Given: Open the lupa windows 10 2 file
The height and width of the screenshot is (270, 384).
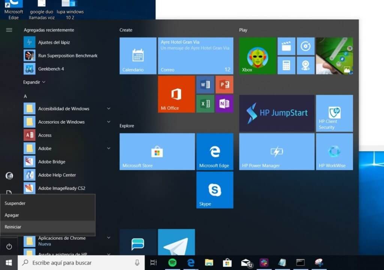Looking at the screenshot, I should click(70, 10).
